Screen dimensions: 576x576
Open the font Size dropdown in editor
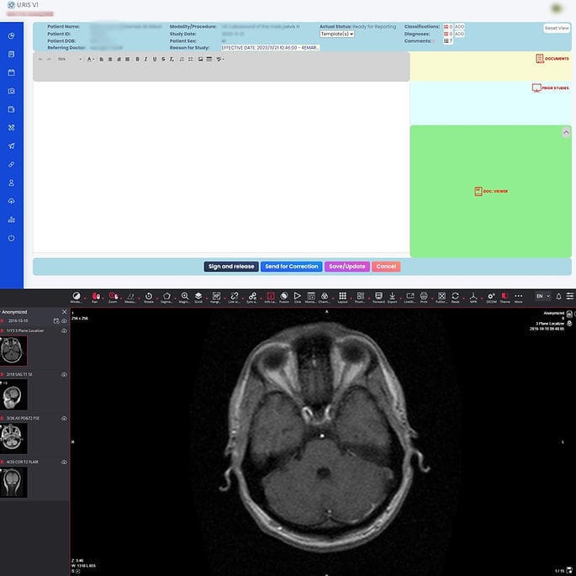64,59
